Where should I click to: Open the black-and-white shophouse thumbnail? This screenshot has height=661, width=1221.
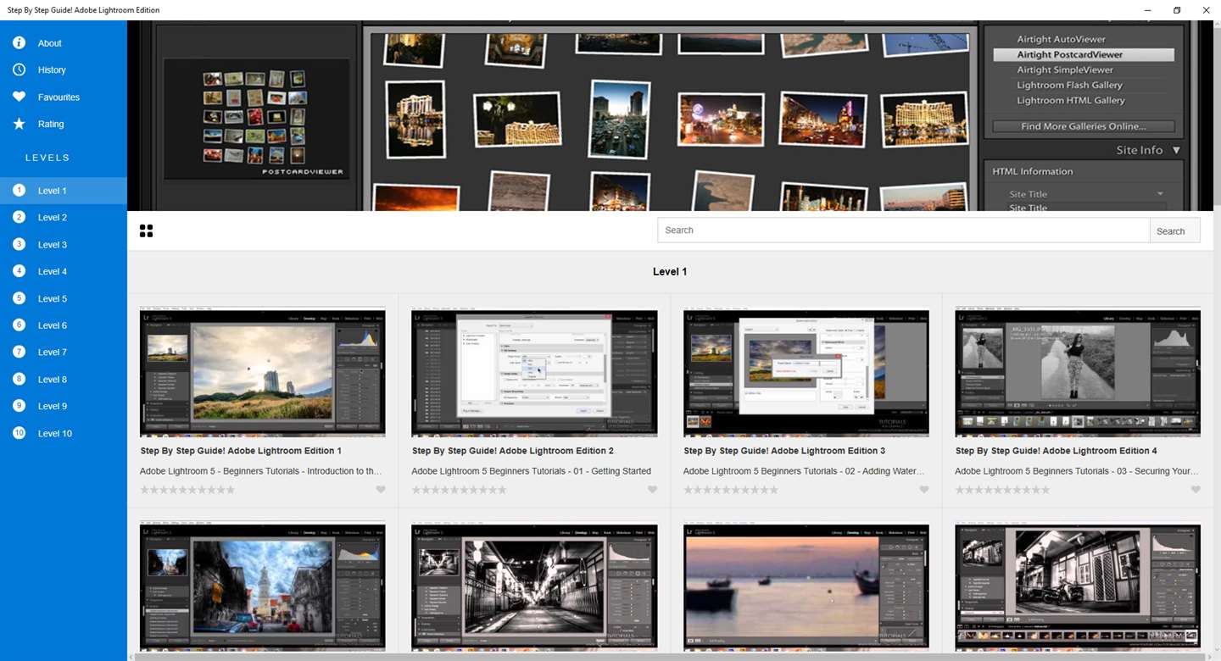[x=1078, y=586]
